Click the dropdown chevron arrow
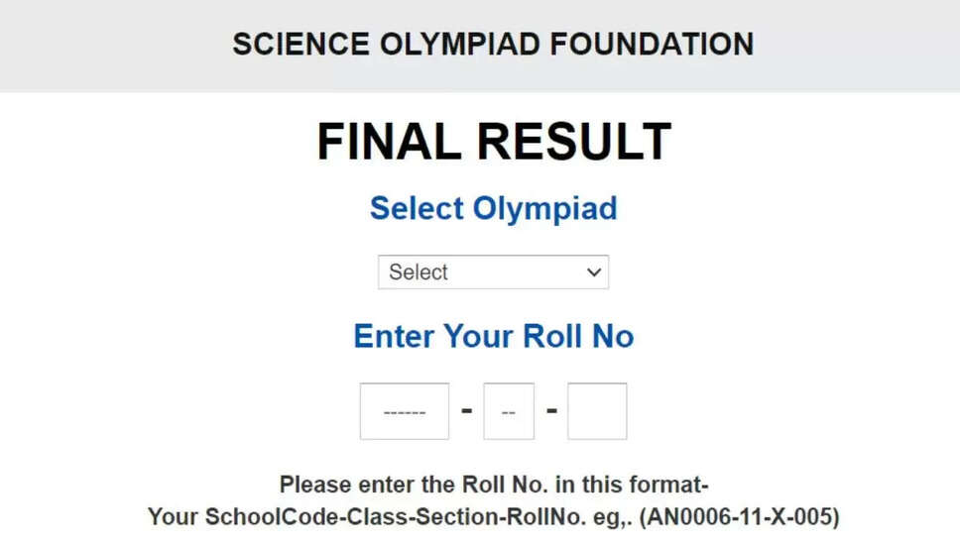This screenshot has height=545, width=960. (594, 272)
